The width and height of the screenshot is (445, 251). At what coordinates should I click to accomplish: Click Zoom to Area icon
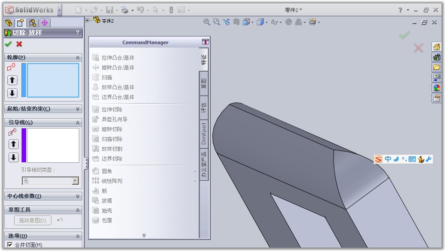[x=217, y=22]
